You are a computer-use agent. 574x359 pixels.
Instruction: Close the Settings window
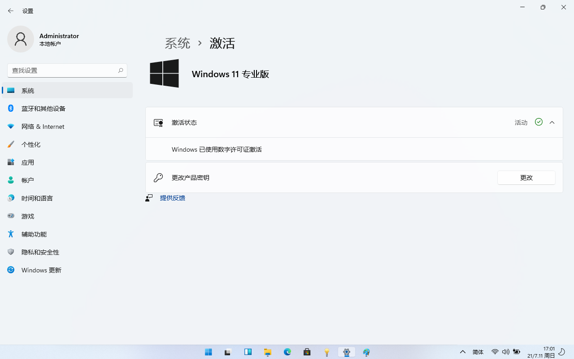tap(564, 7)
